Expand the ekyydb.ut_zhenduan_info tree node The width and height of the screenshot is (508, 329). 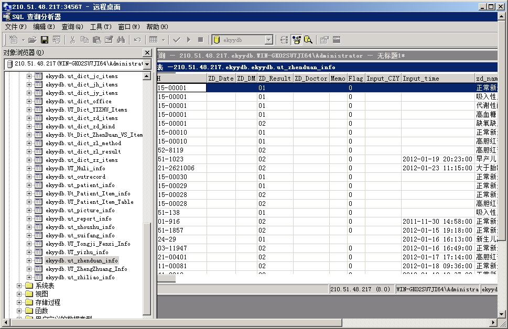[x=29, y=261]
